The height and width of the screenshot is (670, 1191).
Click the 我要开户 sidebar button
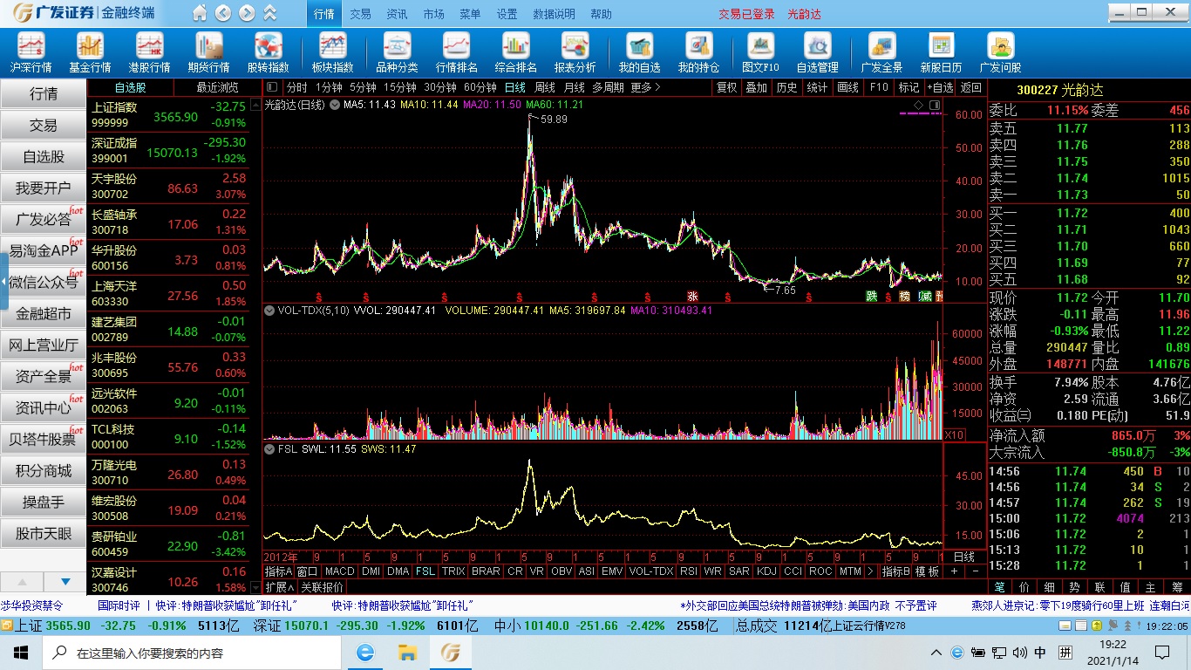tap(44, 188)
